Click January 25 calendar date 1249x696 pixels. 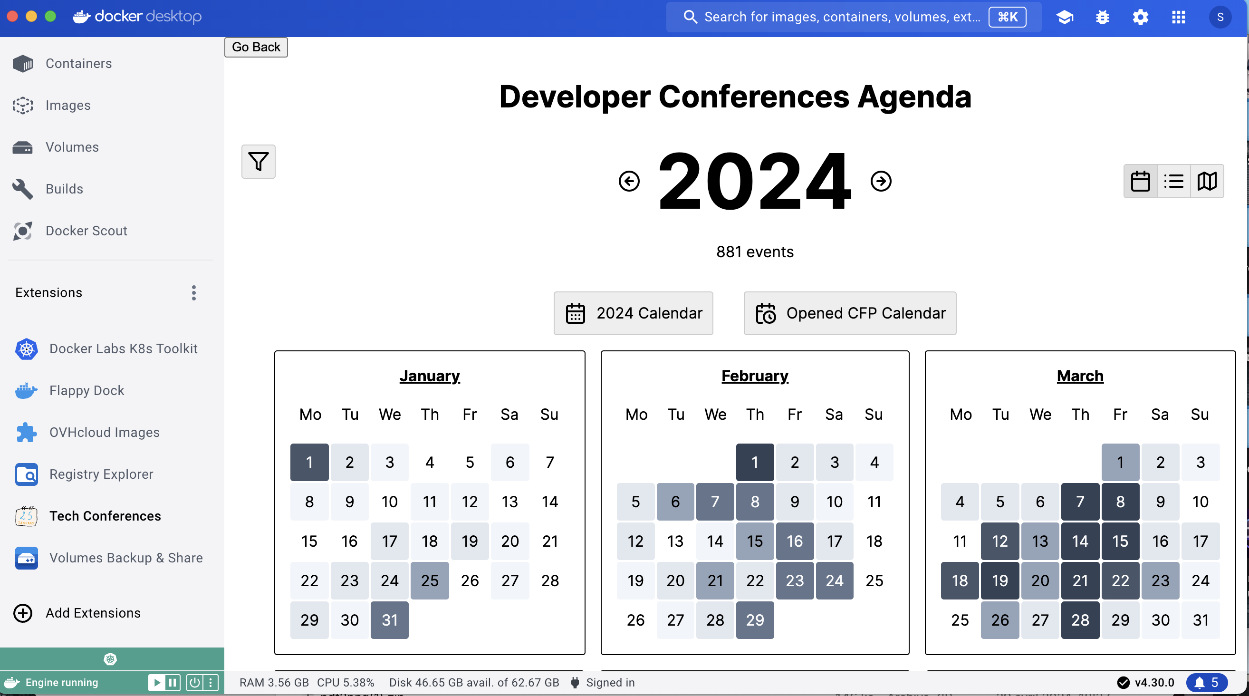pos(428,580)
